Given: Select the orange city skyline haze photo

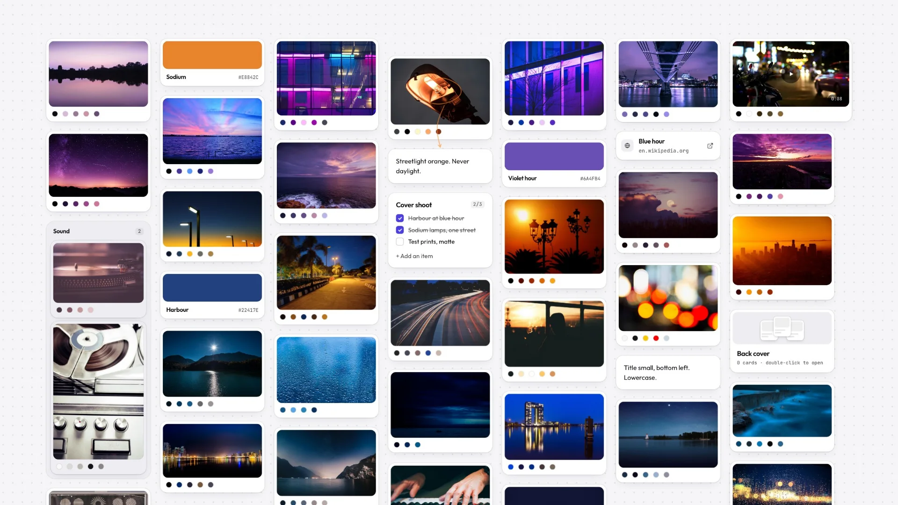Looking at the screenshot, I should pyautogui.click(x=782, y=251).
